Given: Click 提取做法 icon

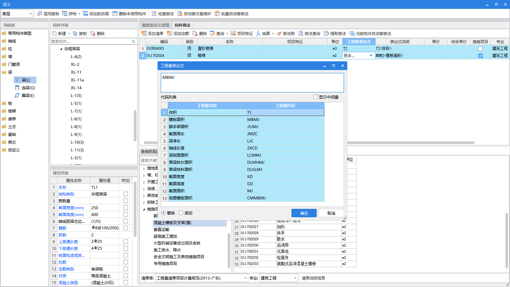Looking at the screenshot, I should coord(326,33).
